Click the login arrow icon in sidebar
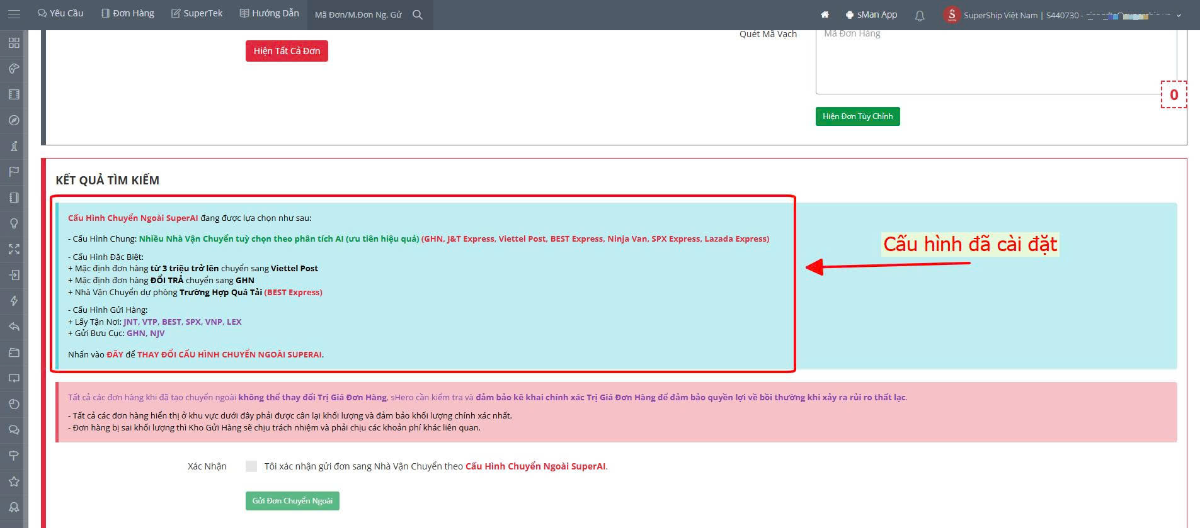This screenshot has height=528, width=1200. pyautogui.click(x=14, y=275)
